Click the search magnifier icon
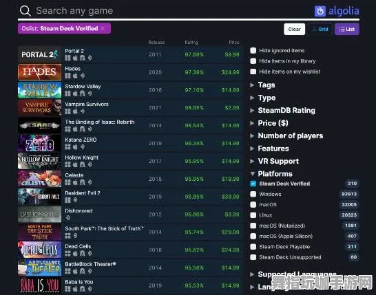The image size is (376, 295). tap(25, 11)
